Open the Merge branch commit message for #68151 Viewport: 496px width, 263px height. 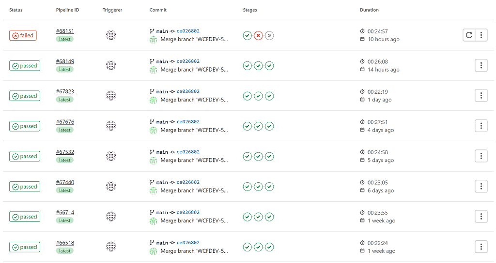pyautogui.click(x=194, y=40)
